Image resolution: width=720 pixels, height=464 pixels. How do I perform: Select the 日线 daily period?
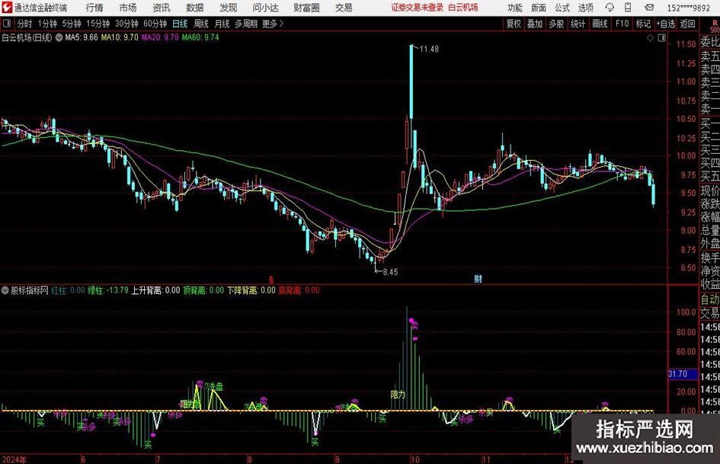point(180,24)
